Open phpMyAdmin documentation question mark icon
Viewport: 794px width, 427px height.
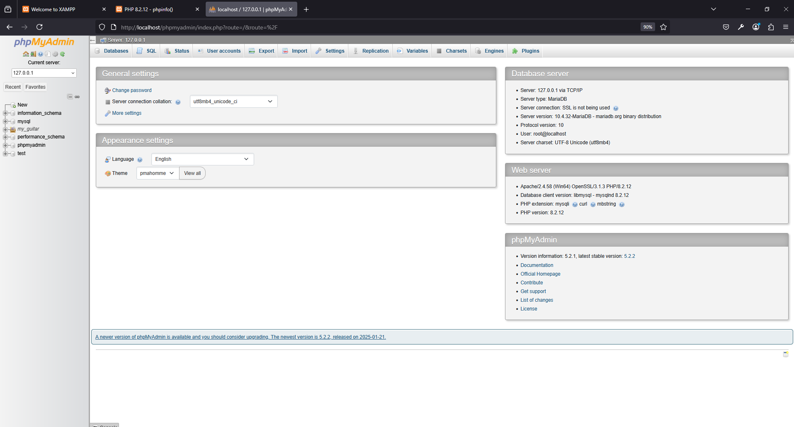tap(40, 53)
